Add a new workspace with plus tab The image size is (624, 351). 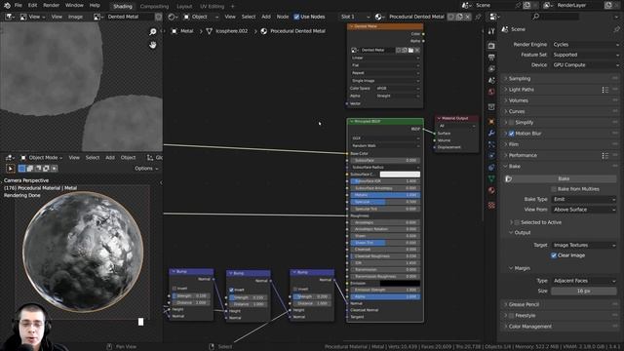[233, 7]
